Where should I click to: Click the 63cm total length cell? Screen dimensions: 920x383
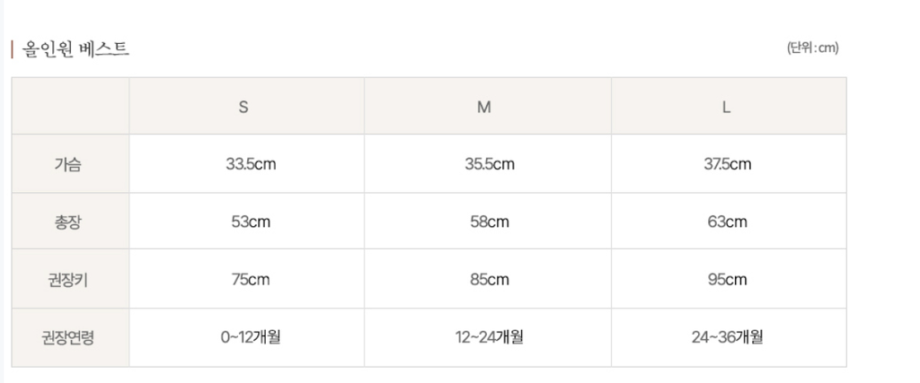pyautogui.click(x=727, y=222)
